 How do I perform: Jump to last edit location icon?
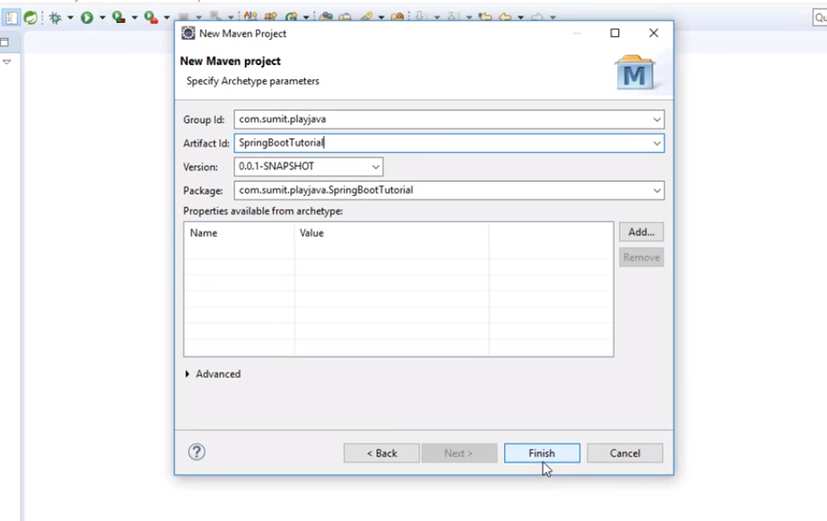pyautogui.click(x=483, y=17)
